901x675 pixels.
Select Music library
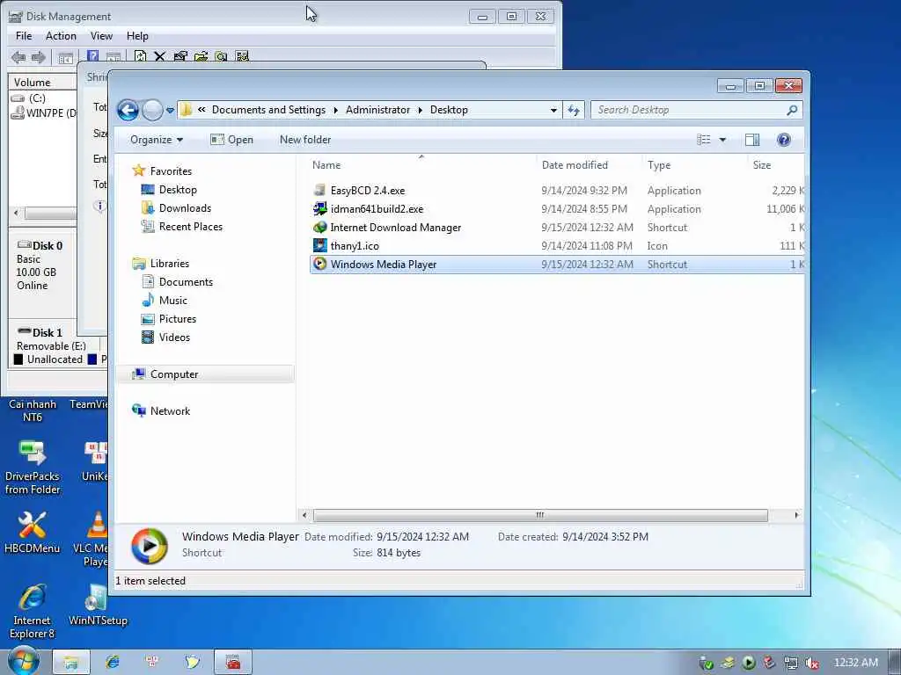point(173,301)
